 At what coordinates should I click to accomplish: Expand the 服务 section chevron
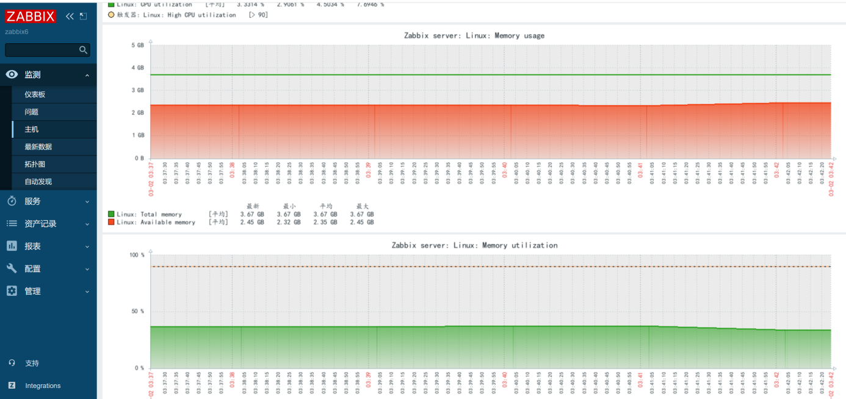tap(87, 201)
